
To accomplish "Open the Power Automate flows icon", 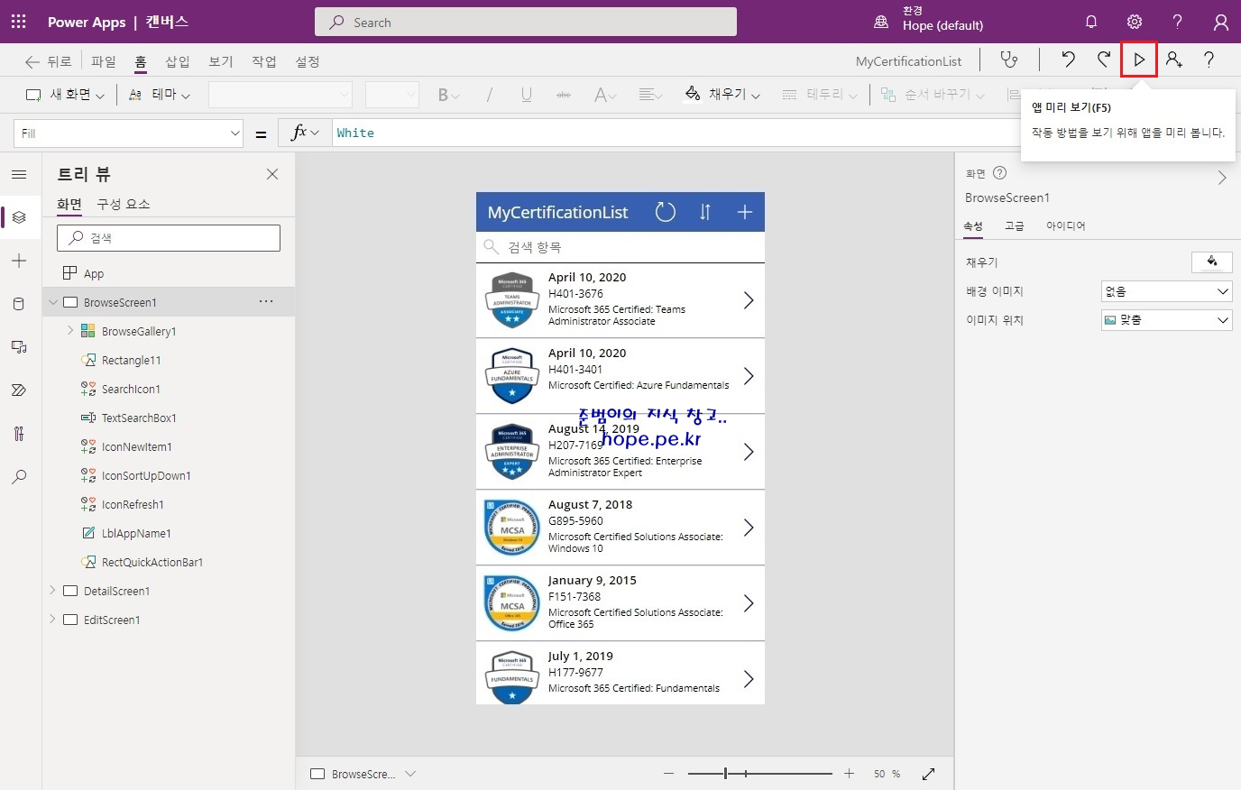I will (x=19, y=390).
